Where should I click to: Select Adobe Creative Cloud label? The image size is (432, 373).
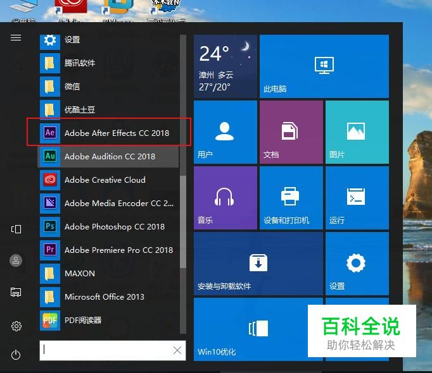pos(105,180)
